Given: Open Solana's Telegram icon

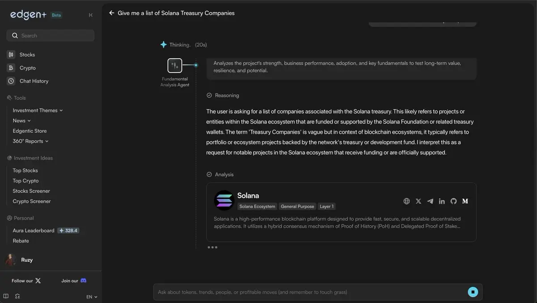Looking at the screenshot, I should 430,201.
